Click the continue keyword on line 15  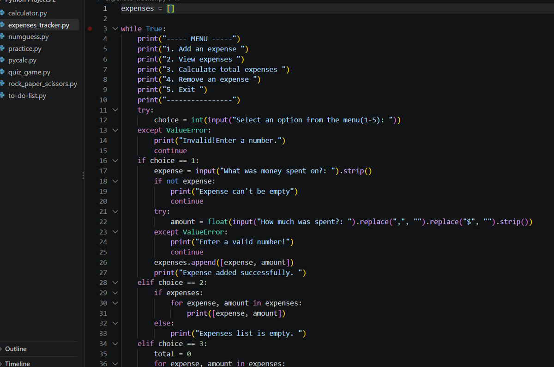click(170, 150)
